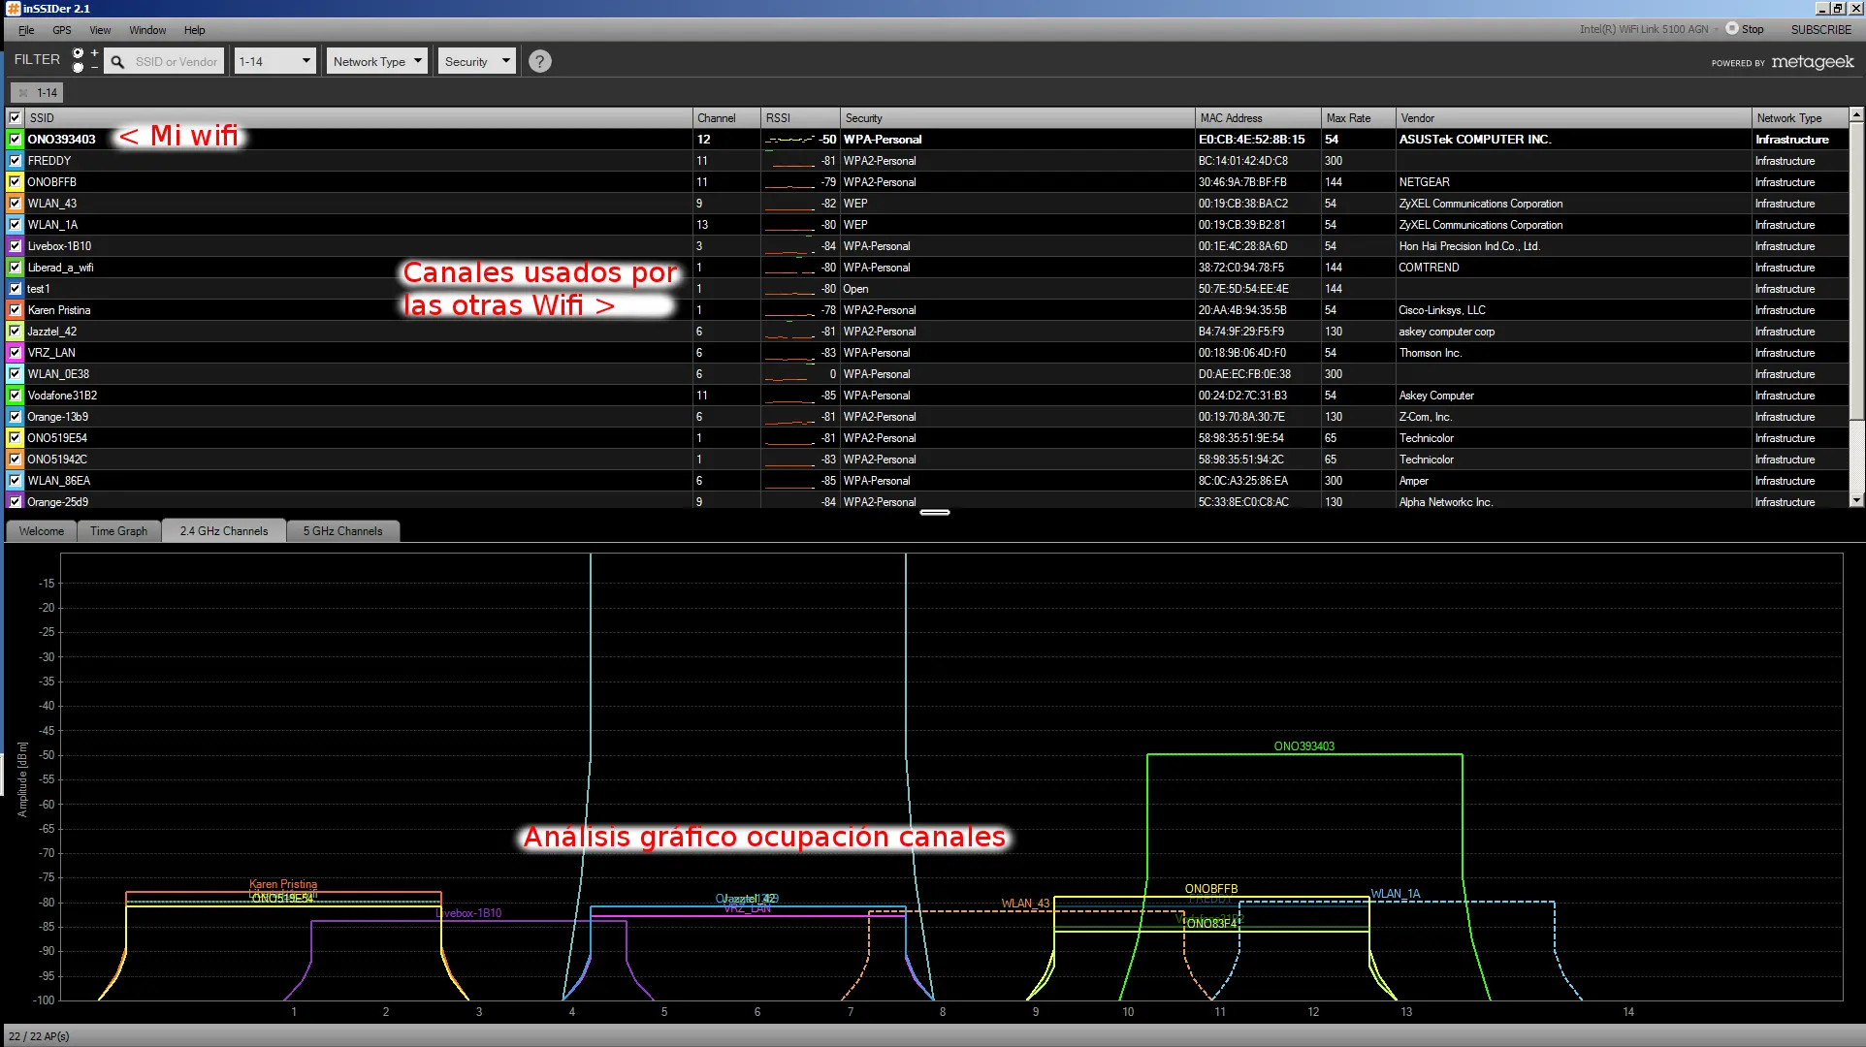Click the SSID or Vendor search field
1866x1047 pixels.
(x=177, y=62)
